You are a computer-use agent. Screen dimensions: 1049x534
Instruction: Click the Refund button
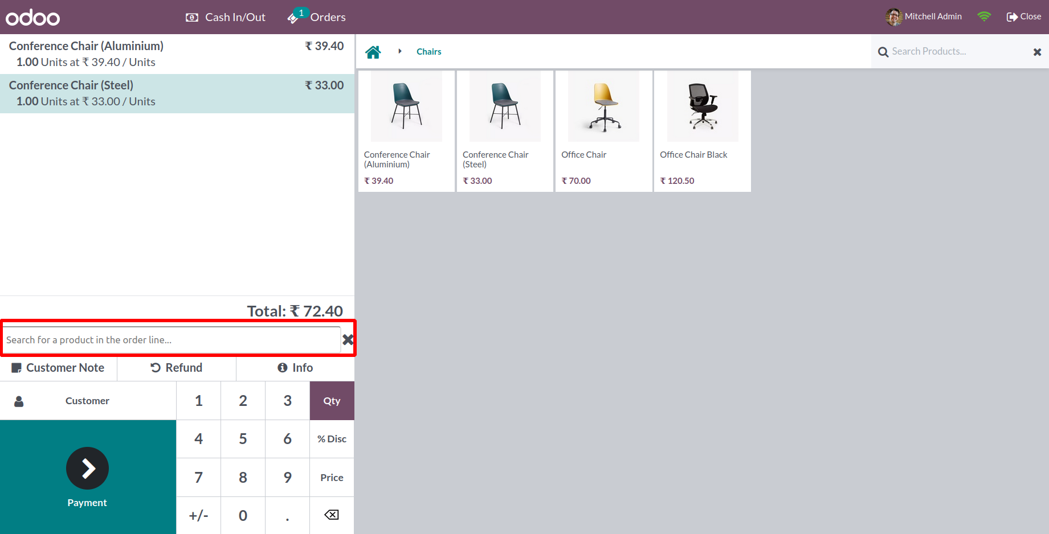tap(177, 368)
